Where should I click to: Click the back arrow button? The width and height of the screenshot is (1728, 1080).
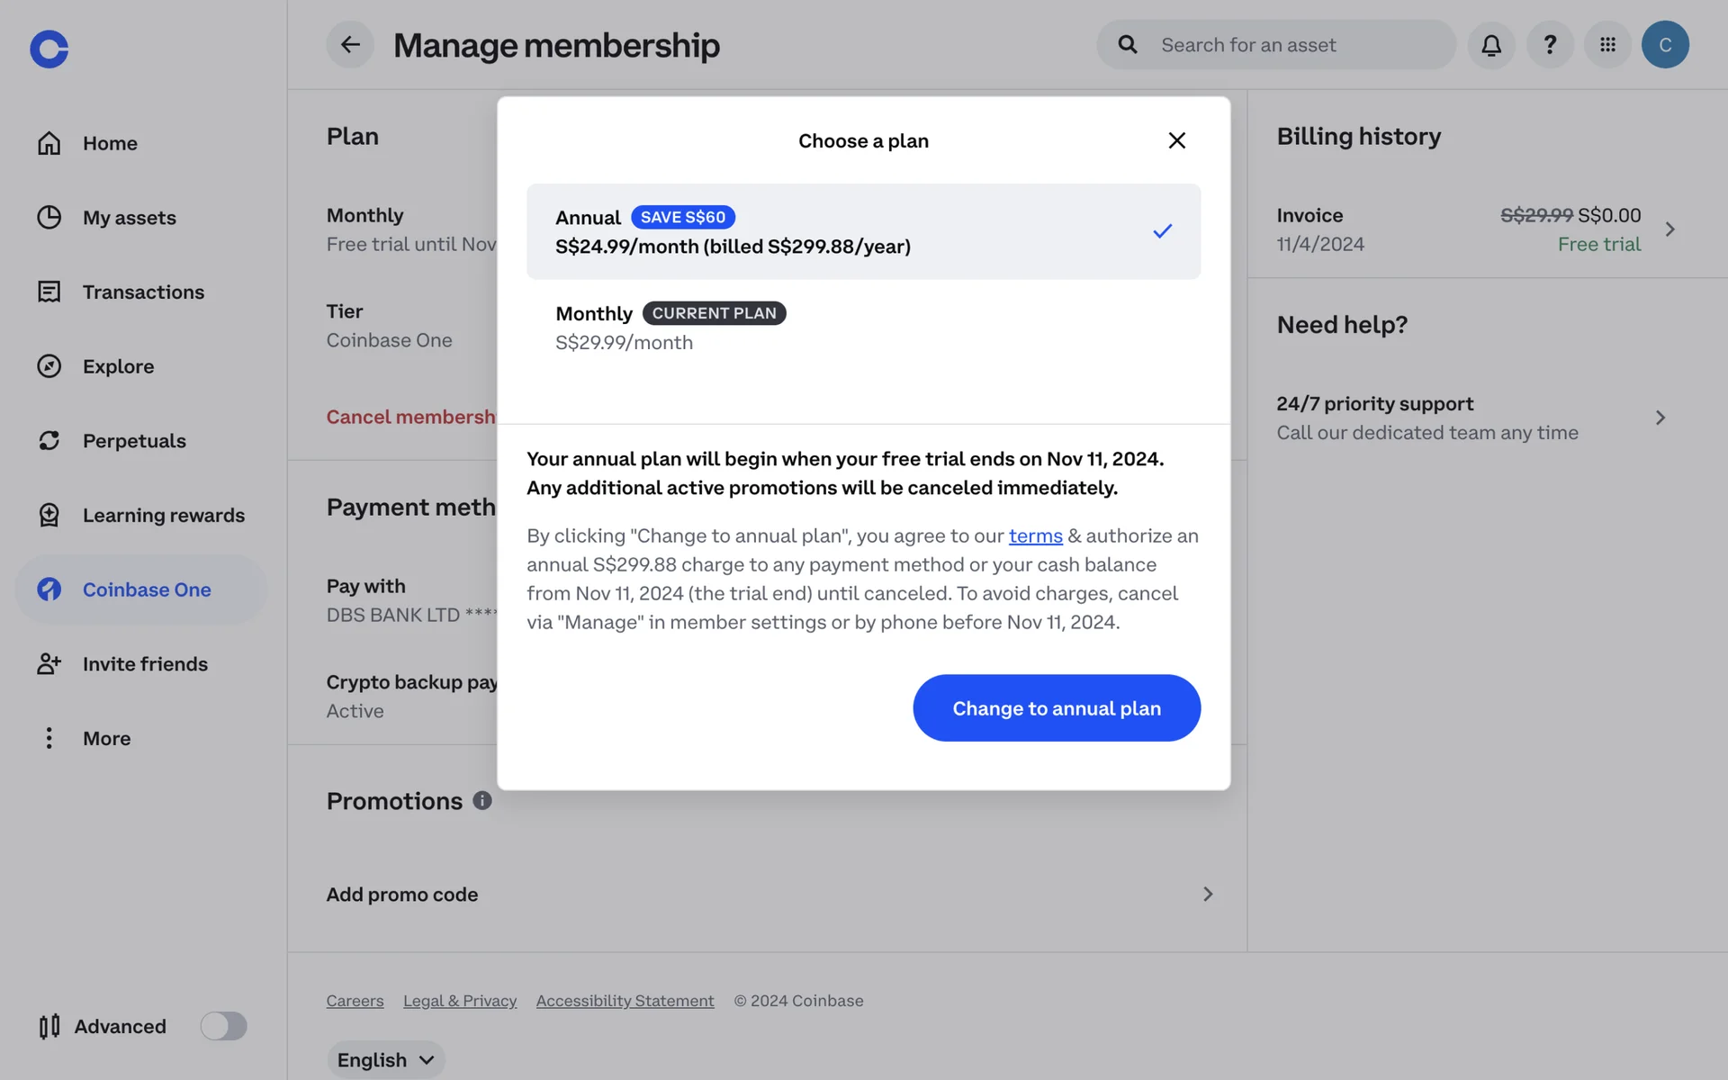(x=350, y=45)
